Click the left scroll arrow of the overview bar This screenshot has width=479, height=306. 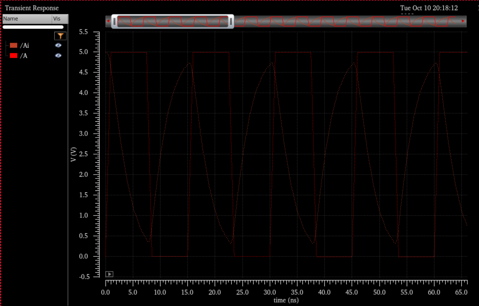pyautogui.click(x=108, y=21)
